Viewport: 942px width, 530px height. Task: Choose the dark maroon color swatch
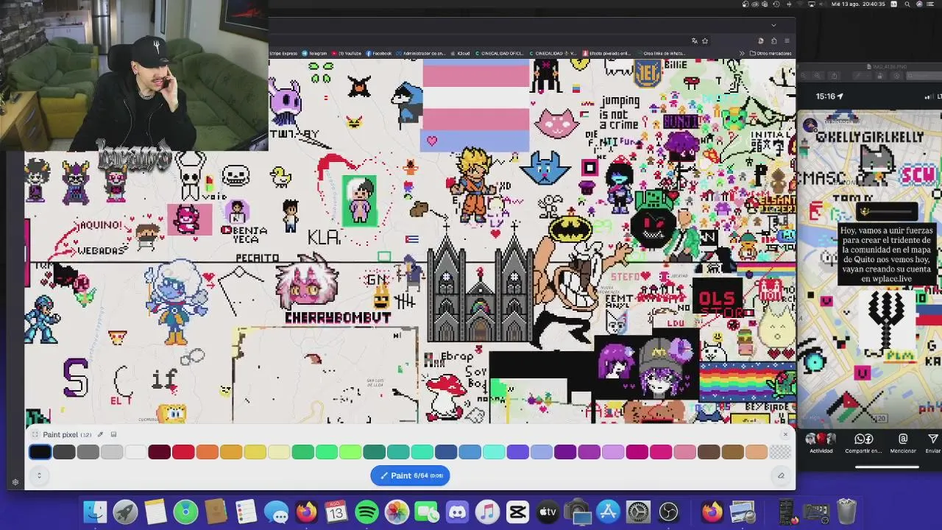click(160, 452)
